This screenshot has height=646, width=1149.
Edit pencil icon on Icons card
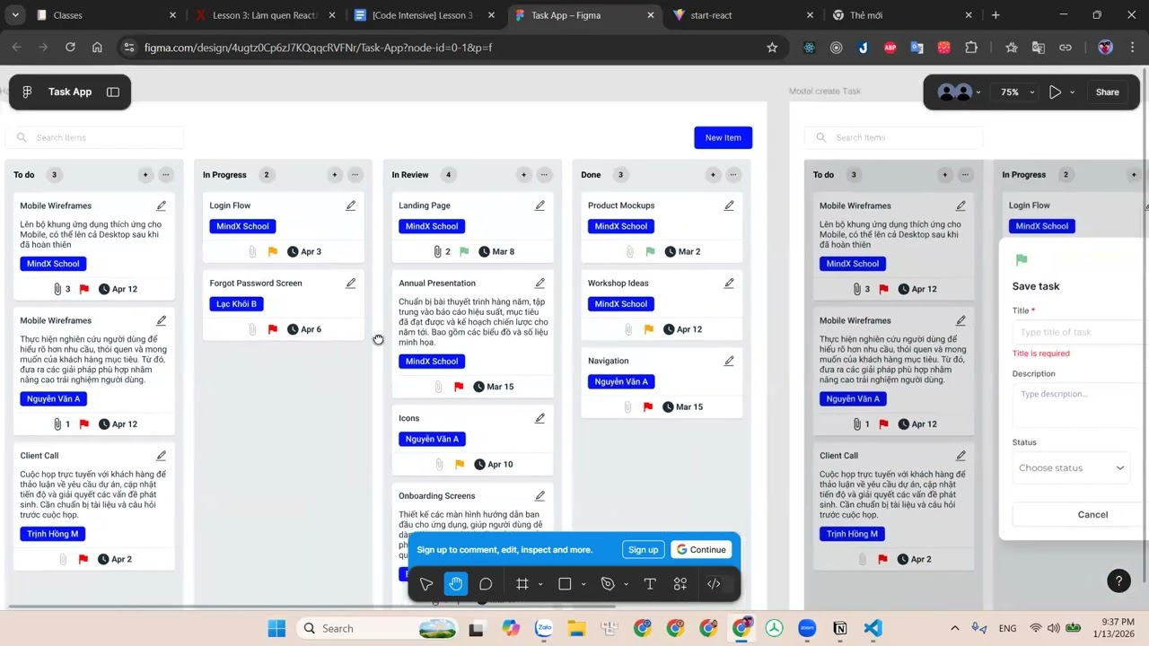pyautogui.click(x=540, y=418)
